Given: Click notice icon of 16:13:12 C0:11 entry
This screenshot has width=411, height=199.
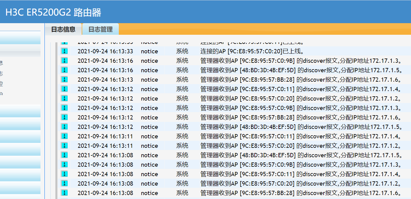Looking at the screenshot, I should [64, 89].
